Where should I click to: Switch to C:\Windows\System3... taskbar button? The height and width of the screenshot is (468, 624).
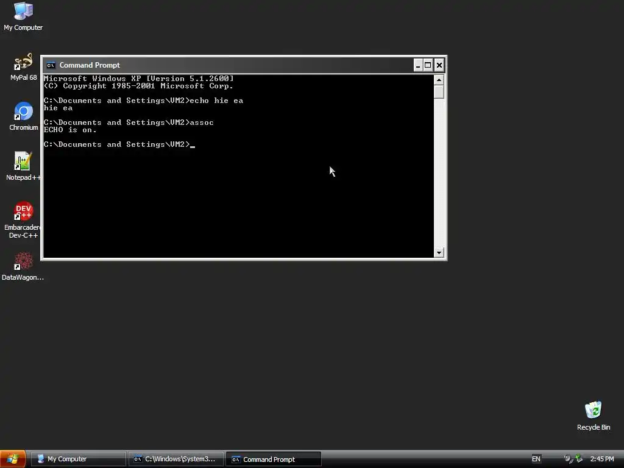(x=176, y=459)
